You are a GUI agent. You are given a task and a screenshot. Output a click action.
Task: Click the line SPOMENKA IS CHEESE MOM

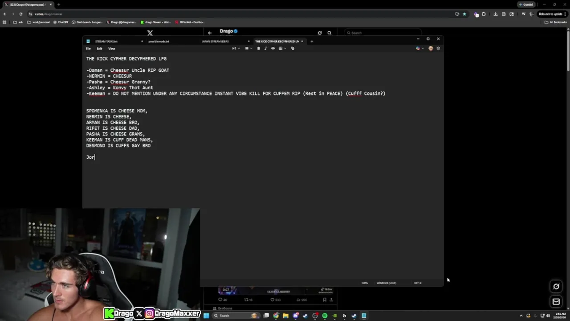tap(117, 111)
